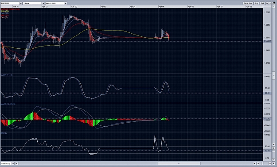This screenshot has height=167, width=277.
Task: Click the Buy button
Action: 256,4
